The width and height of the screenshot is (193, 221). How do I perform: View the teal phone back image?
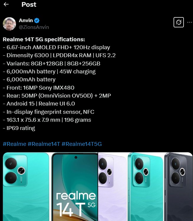click(x=26, y=187)
